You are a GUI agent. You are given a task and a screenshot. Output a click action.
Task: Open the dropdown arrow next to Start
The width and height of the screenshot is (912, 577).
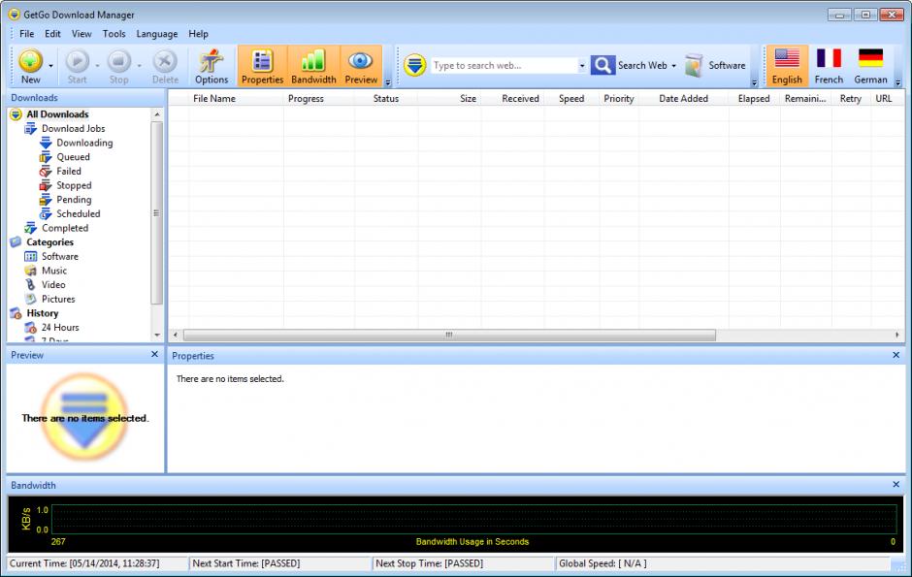[97, 66]
